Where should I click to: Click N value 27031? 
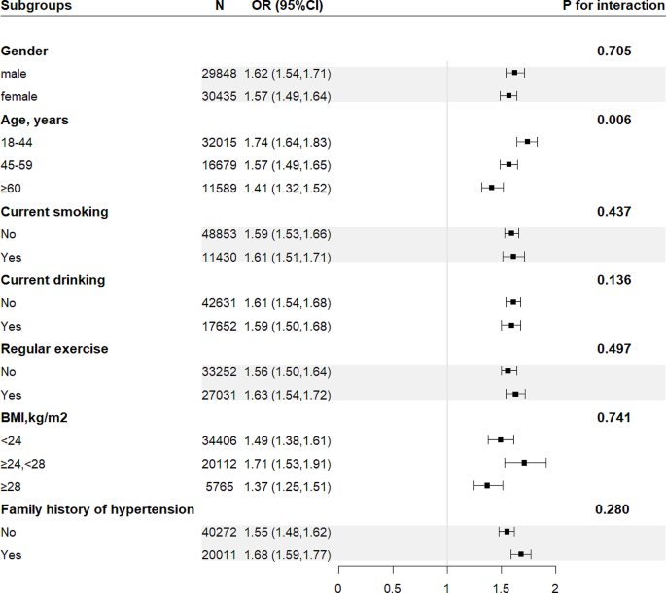coord(219,395)
